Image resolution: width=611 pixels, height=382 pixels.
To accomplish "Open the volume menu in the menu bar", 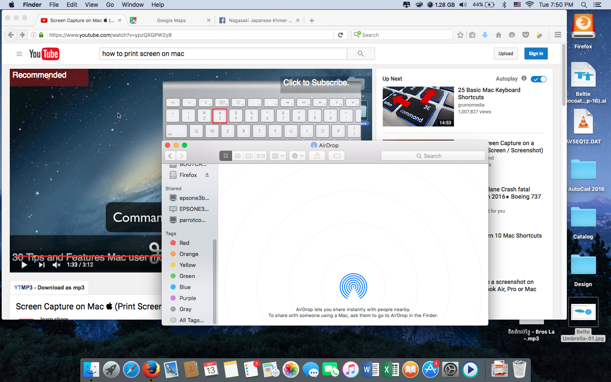I will [463, 5].
